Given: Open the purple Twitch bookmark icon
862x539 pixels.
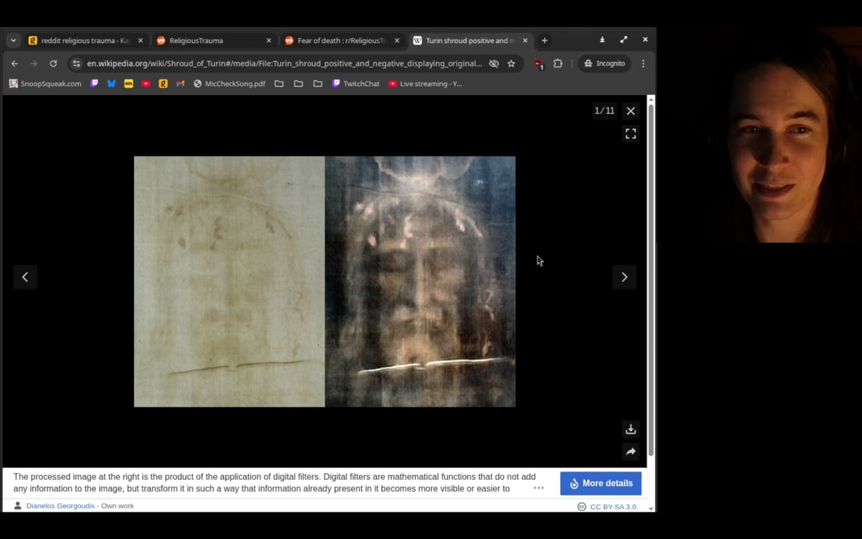Looking at the screenshot, I should 95,84.
